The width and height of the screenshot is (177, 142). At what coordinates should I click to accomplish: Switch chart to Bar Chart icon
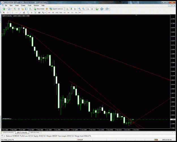click(x=67, y=9)
